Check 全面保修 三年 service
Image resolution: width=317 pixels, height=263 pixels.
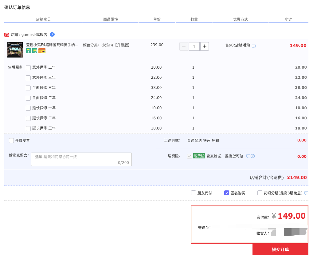click(28, 88)
